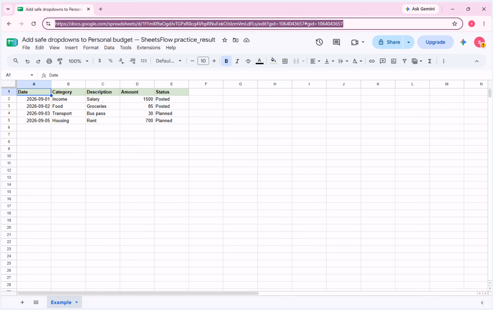Open the font family dropdown
This screenshot has height=310, width=493.
pos(168,61)
